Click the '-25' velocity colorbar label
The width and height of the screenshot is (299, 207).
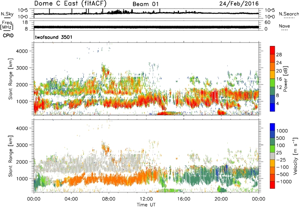tap(281, 160)
